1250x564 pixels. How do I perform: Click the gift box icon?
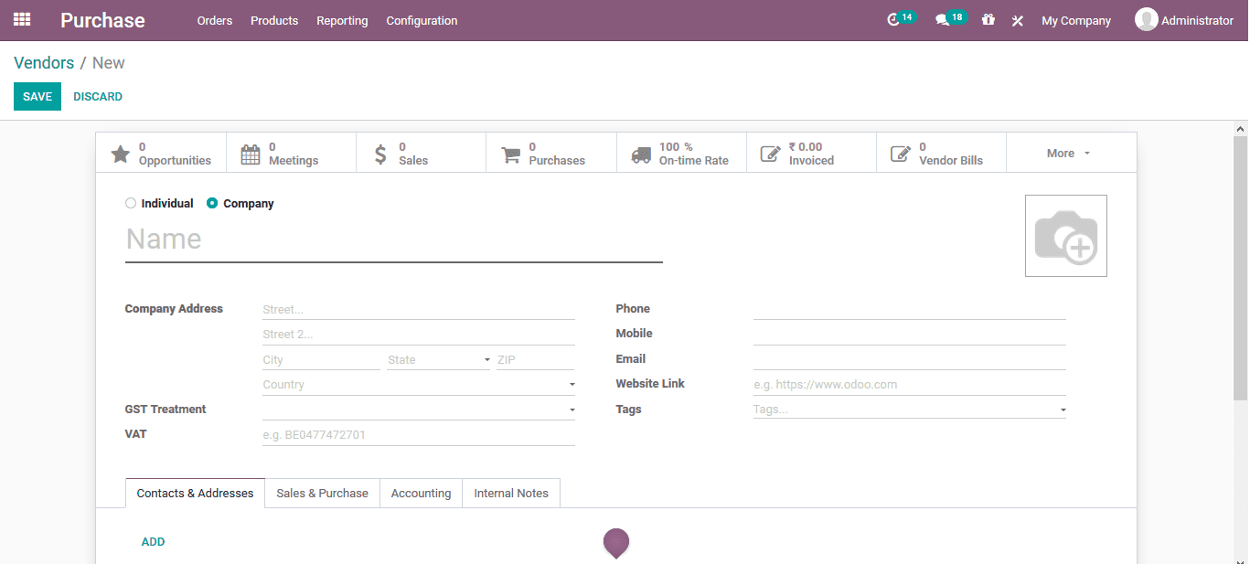coord(988,20)
